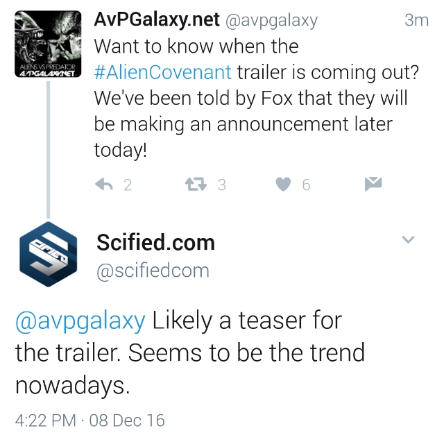Open AvPGalaxy.net display name
444x442 pixels.
pos(156,21)
